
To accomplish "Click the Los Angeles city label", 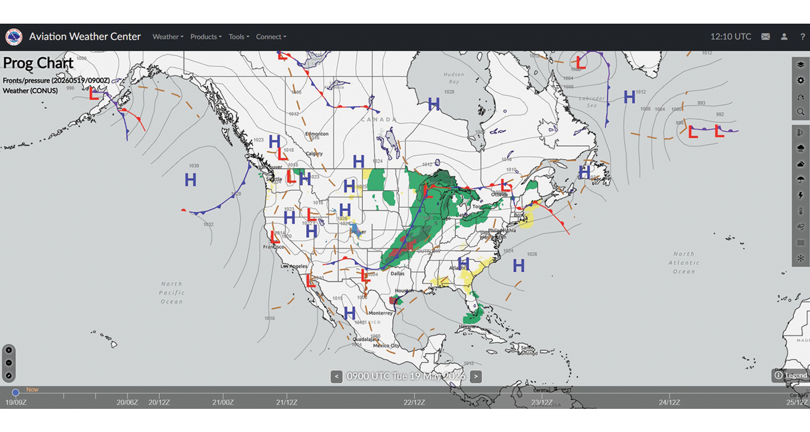I will coord(295,266).
